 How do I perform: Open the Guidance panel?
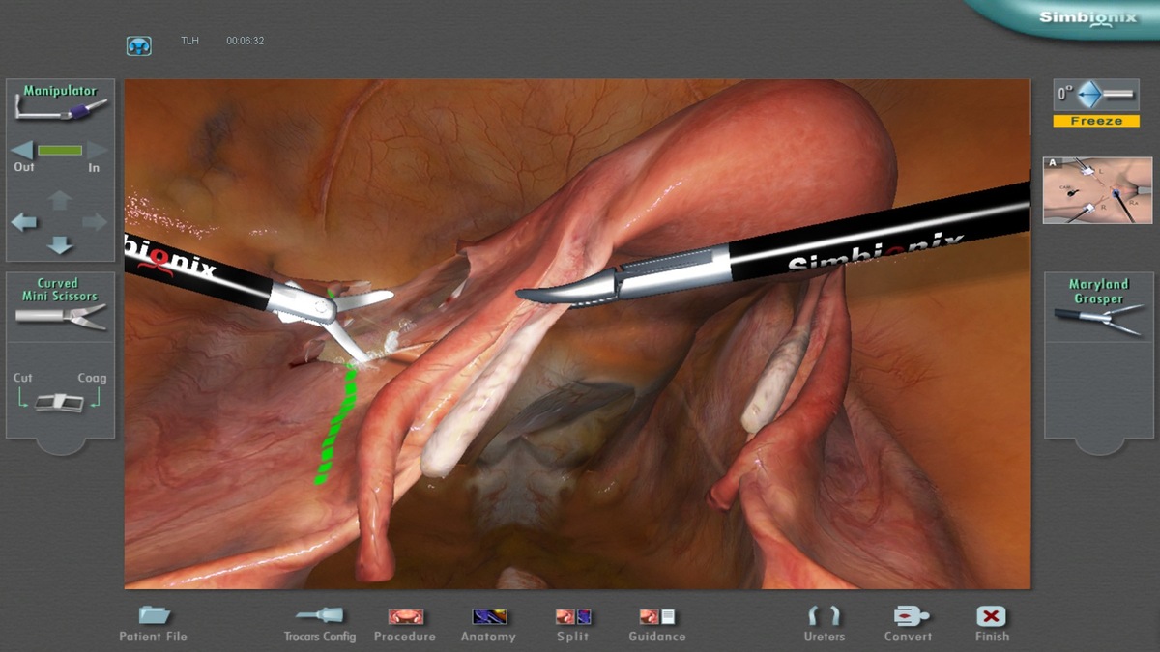[657, 624]
